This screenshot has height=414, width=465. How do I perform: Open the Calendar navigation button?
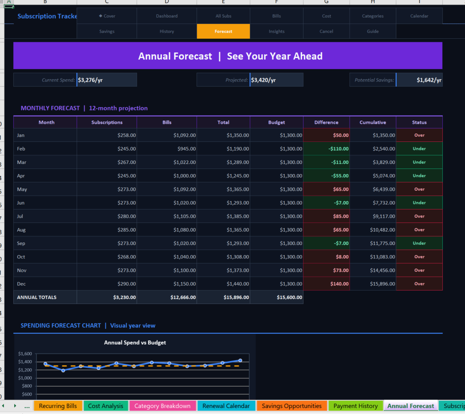(419, 16)
